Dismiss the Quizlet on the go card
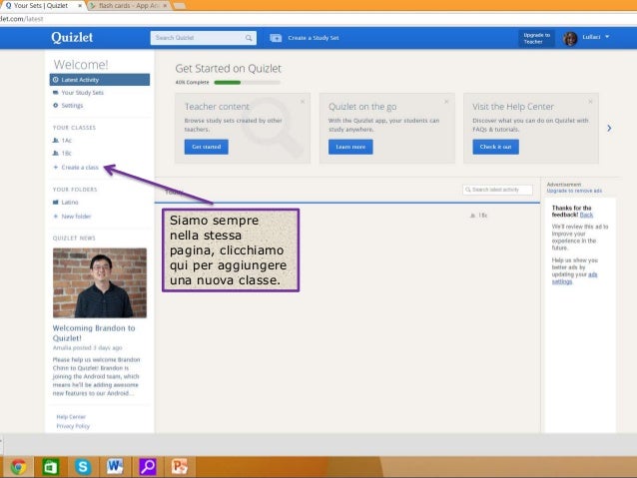The image size is (637, 478). (x=446, y=101)
